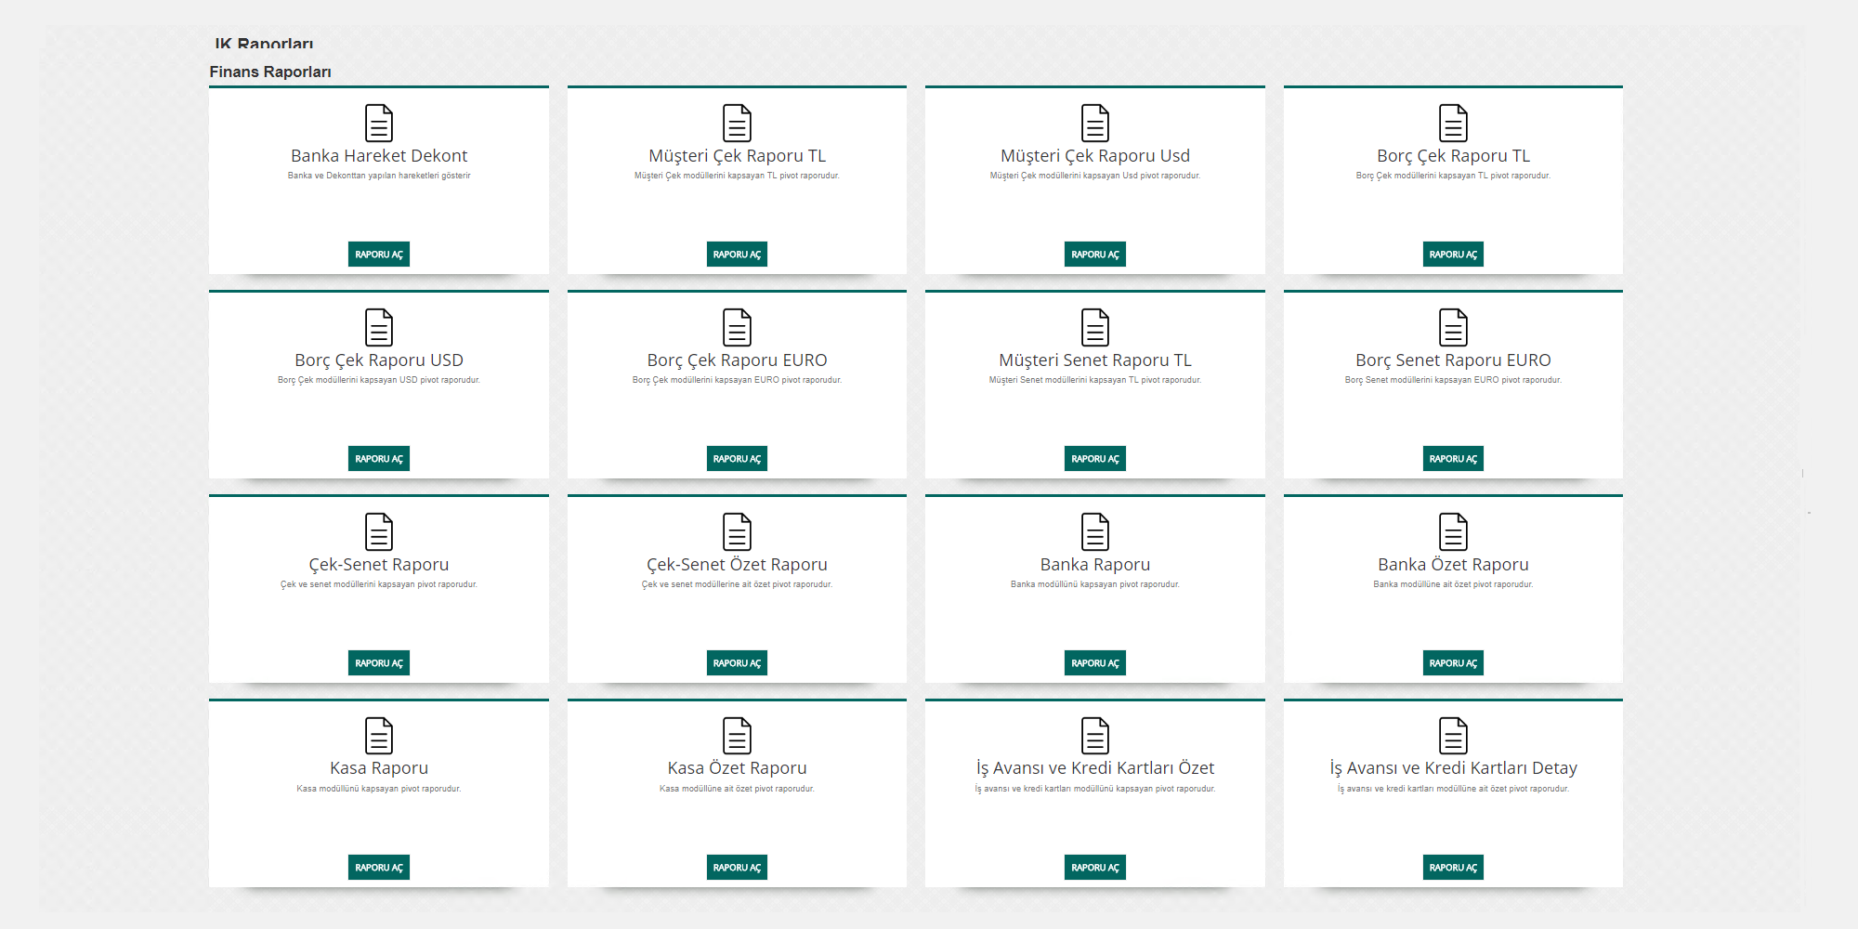Click the Banka Özet Raporu document icon
Screen dimensions: 1858x929
pyautogui.click(x=1453, y=531)
